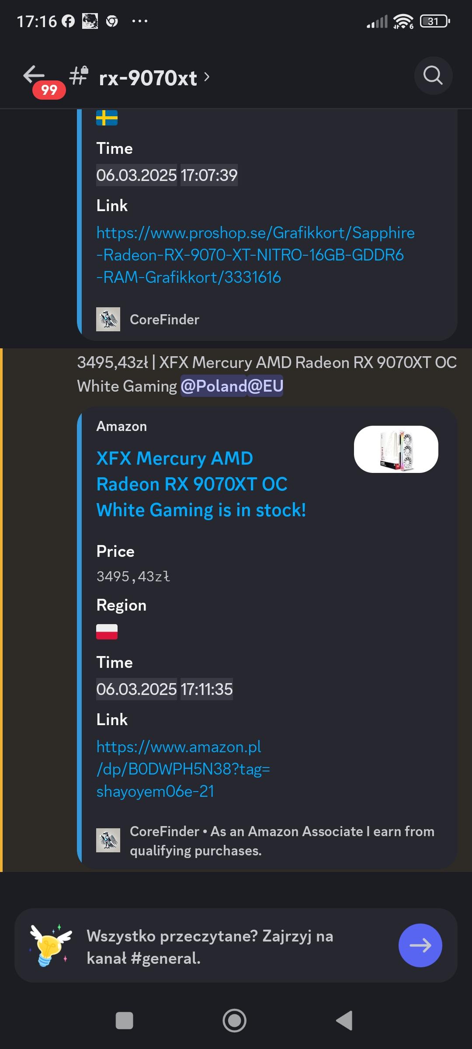
Task: Open the amazon.pl product link
Action: point(183,769)
